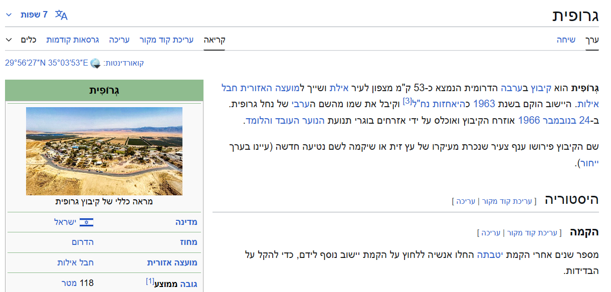Open the גובה label link in infobox

[188, 284]
